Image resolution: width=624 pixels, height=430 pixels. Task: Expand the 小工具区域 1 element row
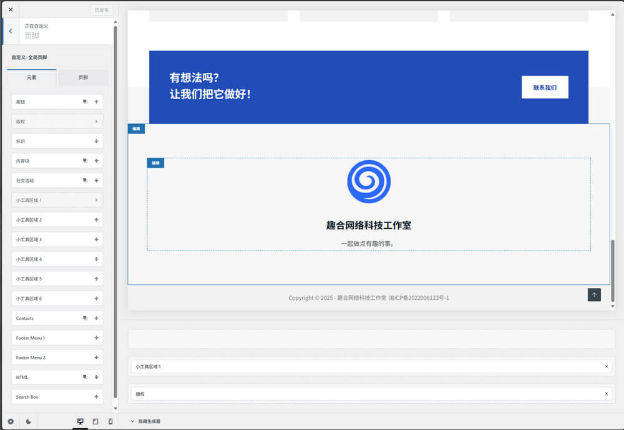(57, 199)
